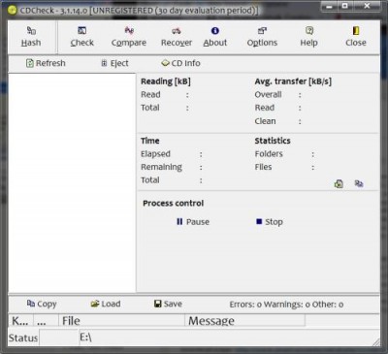Viewport: 388px width, 354px height.
Task: Click the green statistics icon below Files
Action: coord(339,183)
